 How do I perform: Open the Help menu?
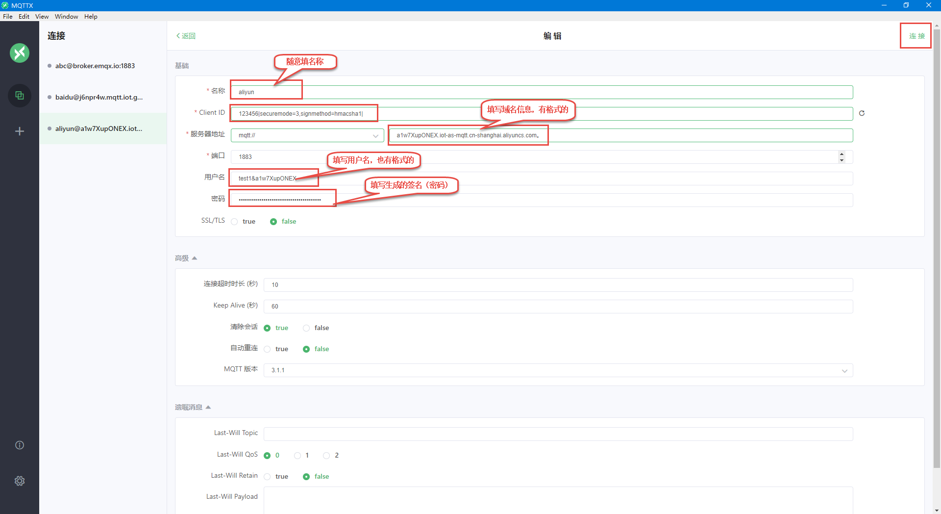(x=91, y=16)
